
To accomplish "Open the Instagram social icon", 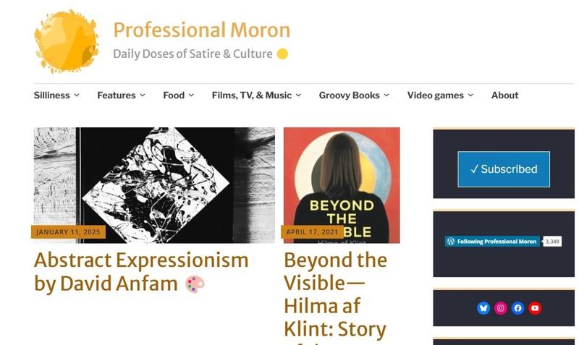I will (500, 308).
